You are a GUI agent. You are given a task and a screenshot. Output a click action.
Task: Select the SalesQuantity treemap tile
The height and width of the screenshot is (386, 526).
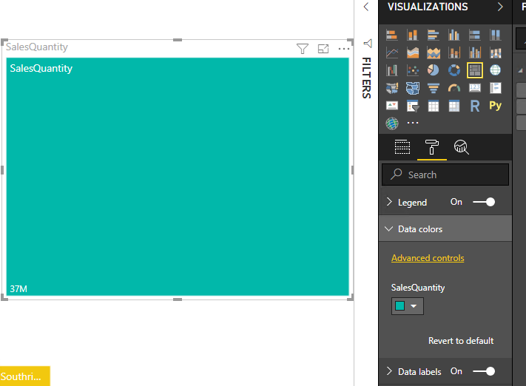pos(178,177)
